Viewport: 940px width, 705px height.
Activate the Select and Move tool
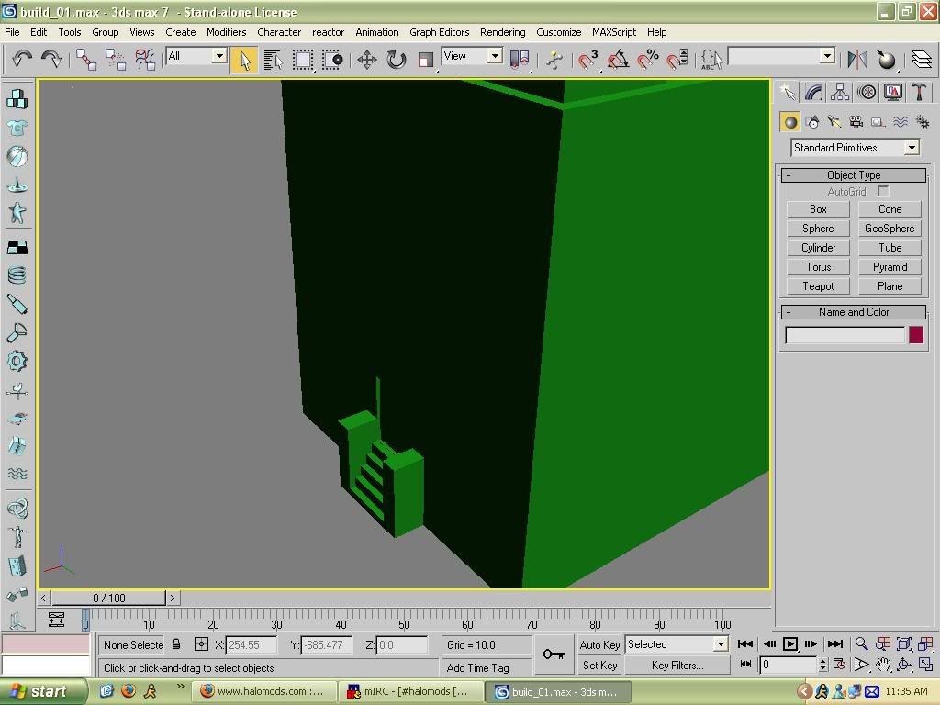click(366, 60)
